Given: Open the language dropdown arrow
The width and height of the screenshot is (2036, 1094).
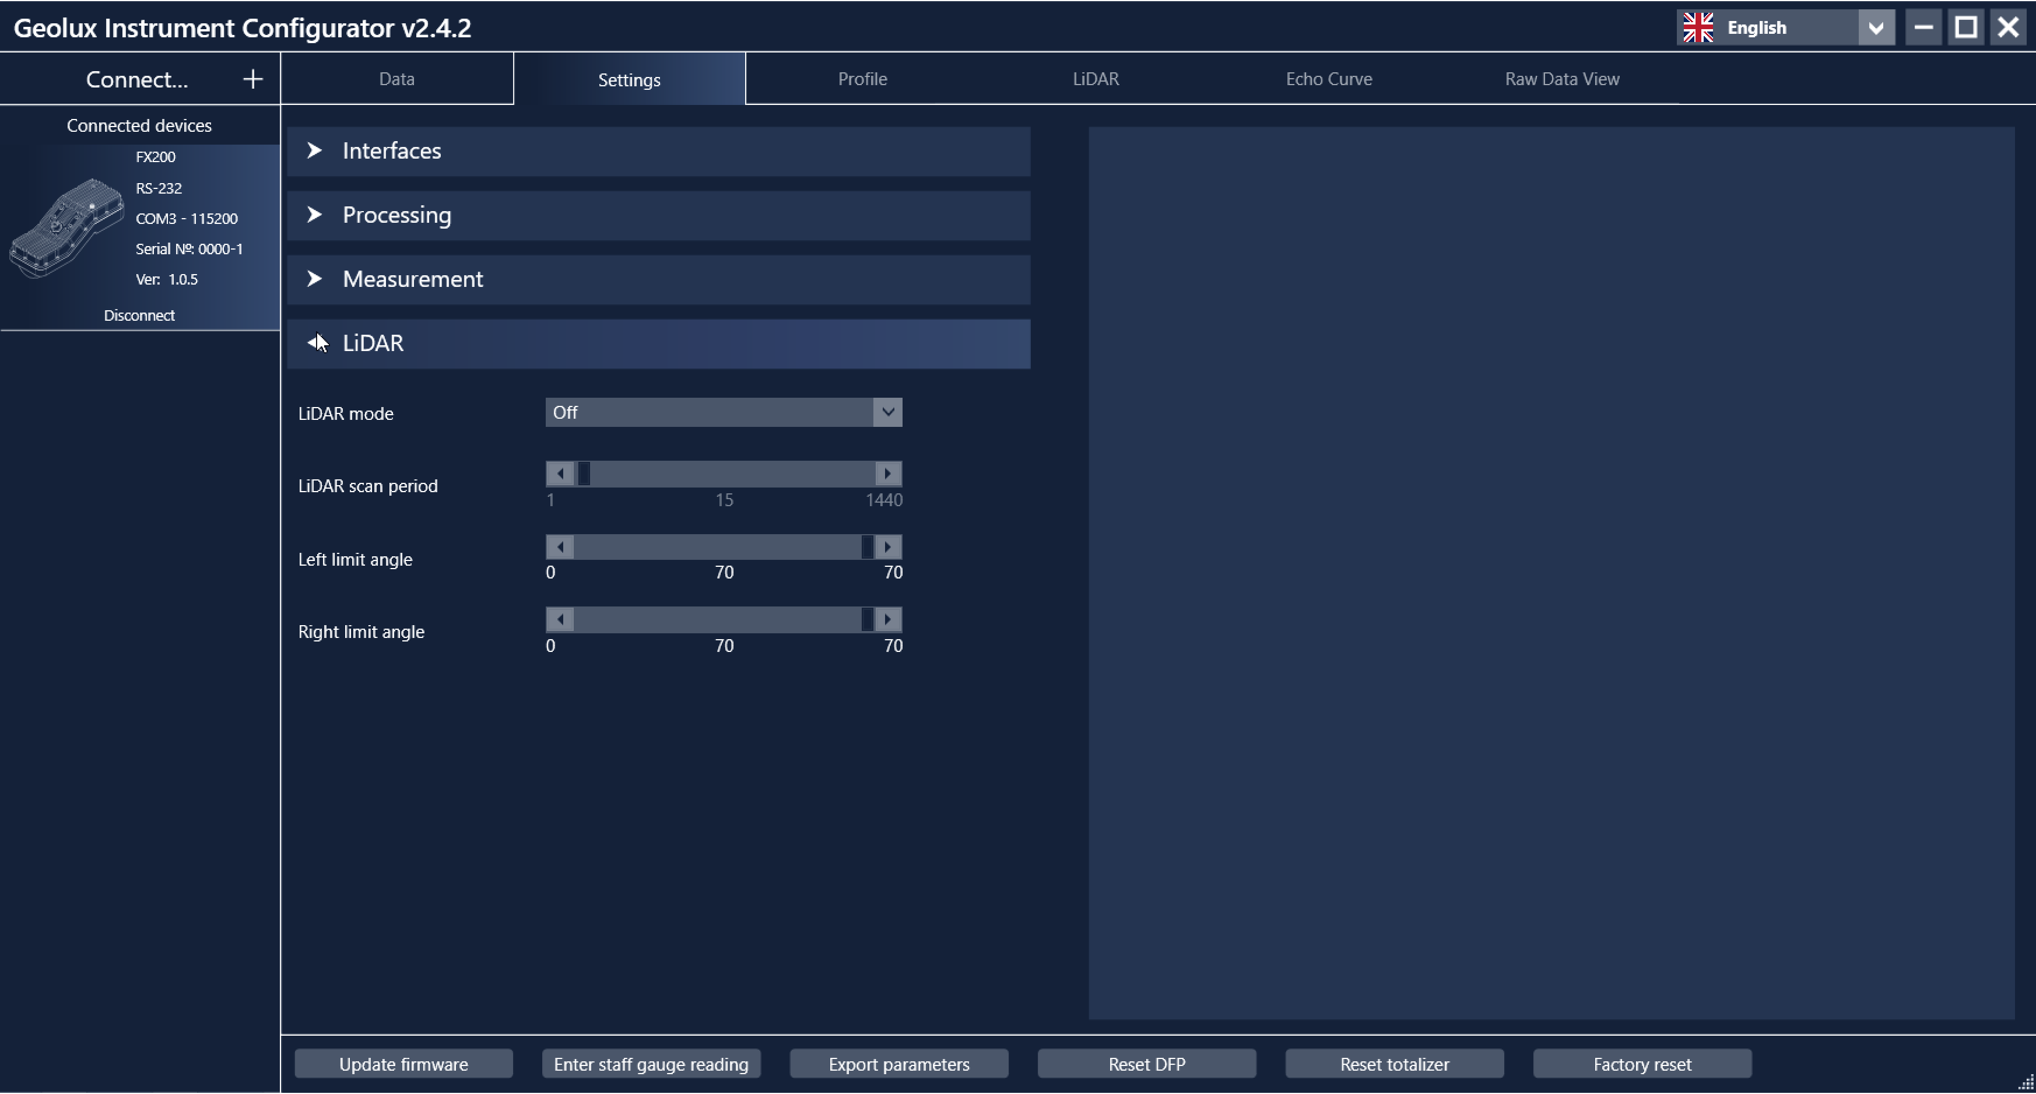Looking at the screenshot, I should (x=1876, y=29).
